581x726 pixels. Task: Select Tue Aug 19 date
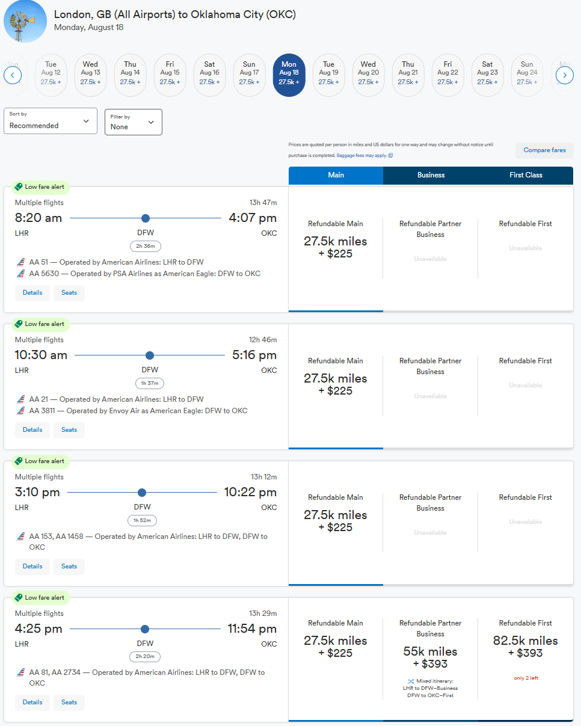coord(328,75)
